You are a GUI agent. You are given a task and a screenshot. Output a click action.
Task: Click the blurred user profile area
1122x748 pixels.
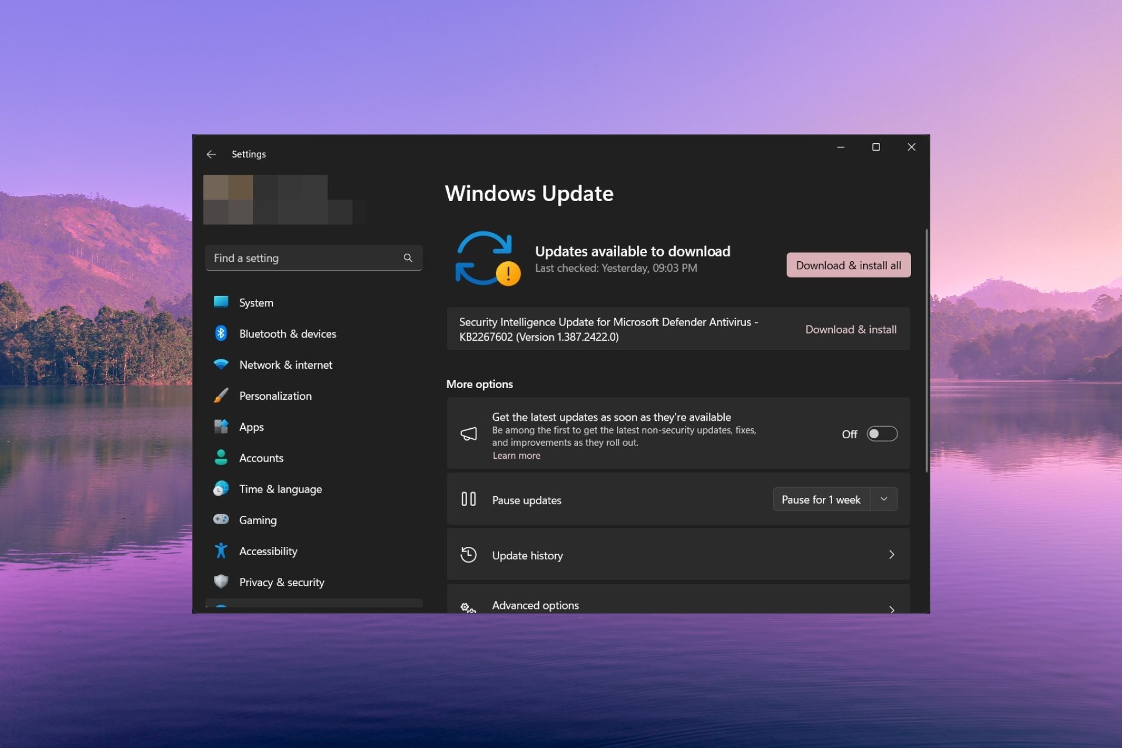click(x=285, y=199)
